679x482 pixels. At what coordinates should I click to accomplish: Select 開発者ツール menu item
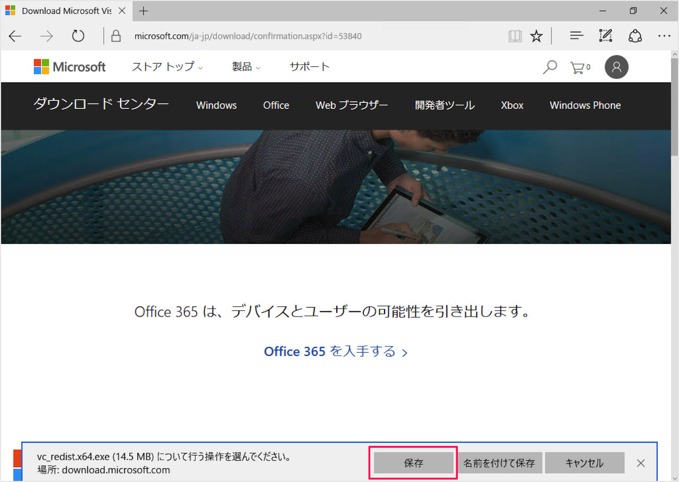(445, 105)
